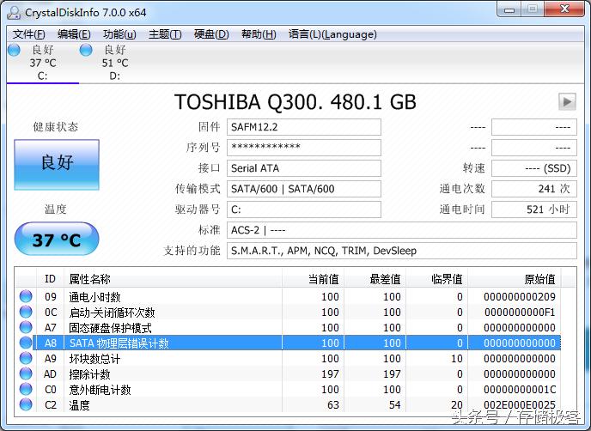Click the 37 °C temperature button
Image resolution: width=591 pixels, height=431 pixels.
(x=57, y=239)
